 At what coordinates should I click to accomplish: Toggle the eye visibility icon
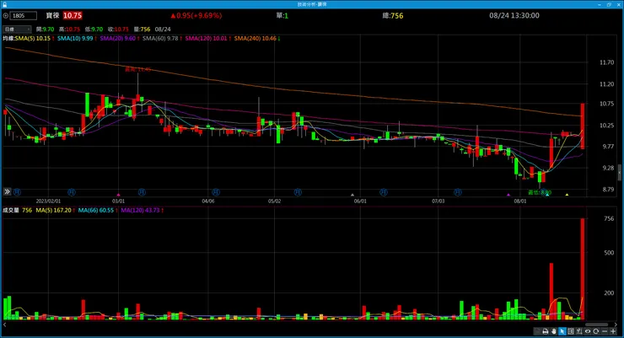coord(588,331)
